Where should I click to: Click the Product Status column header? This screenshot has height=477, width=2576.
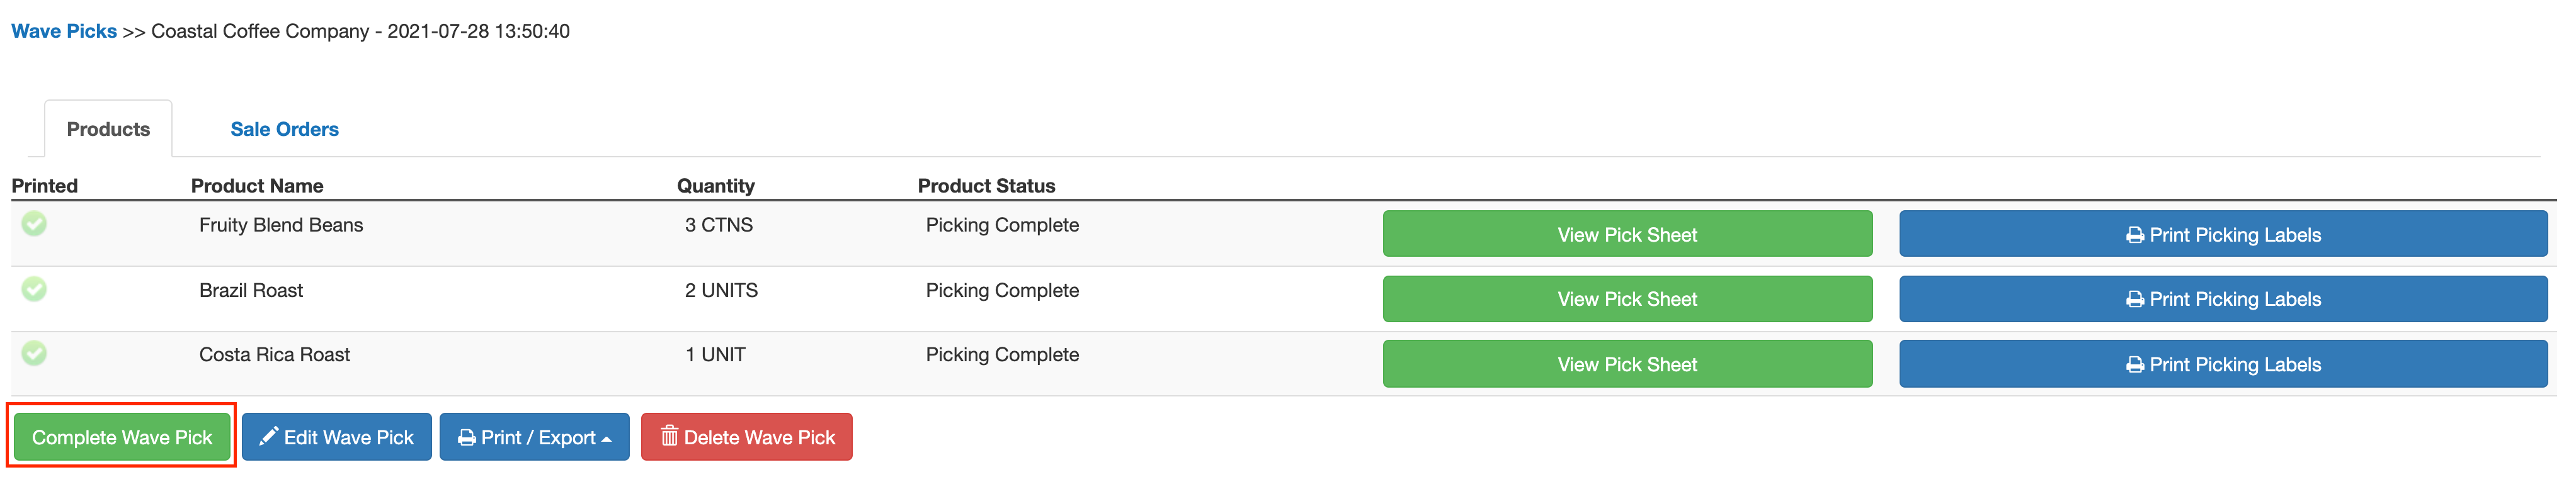tap(986, 186)
